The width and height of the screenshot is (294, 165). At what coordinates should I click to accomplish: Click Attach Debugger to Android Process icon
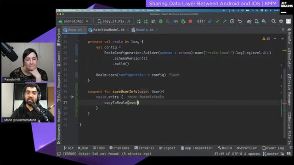[183, 22]
